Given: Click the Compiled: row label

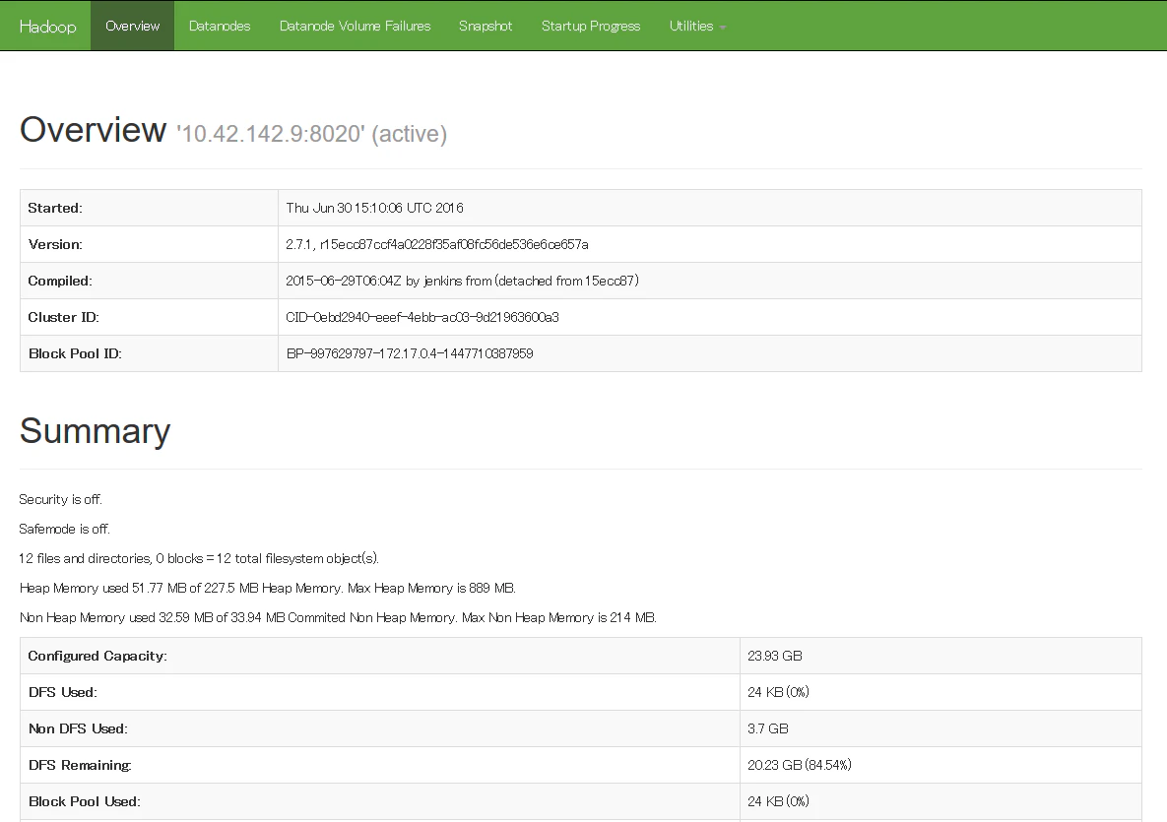Looking at the screenshot, I should coord(60,282).
